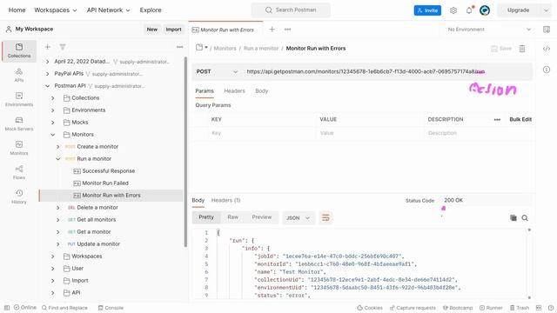557x313 pixels.
Task: Click the Upgrade button
Action: pos(519,10)
